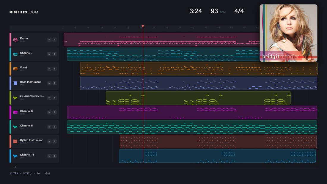
Task: Solo Channel 11 track
Action: pos(54,156)
